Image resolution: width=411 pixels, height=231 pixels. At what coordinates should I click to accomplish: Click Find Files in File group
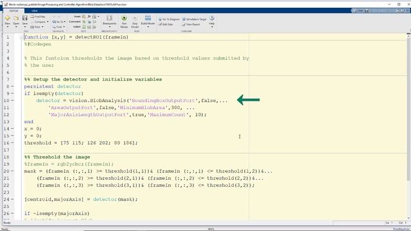(x=38, y=17)
